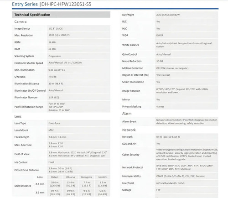228x198 pixels.
Task: Click the 'Min. Illumination' label
Action: point(25,70)
